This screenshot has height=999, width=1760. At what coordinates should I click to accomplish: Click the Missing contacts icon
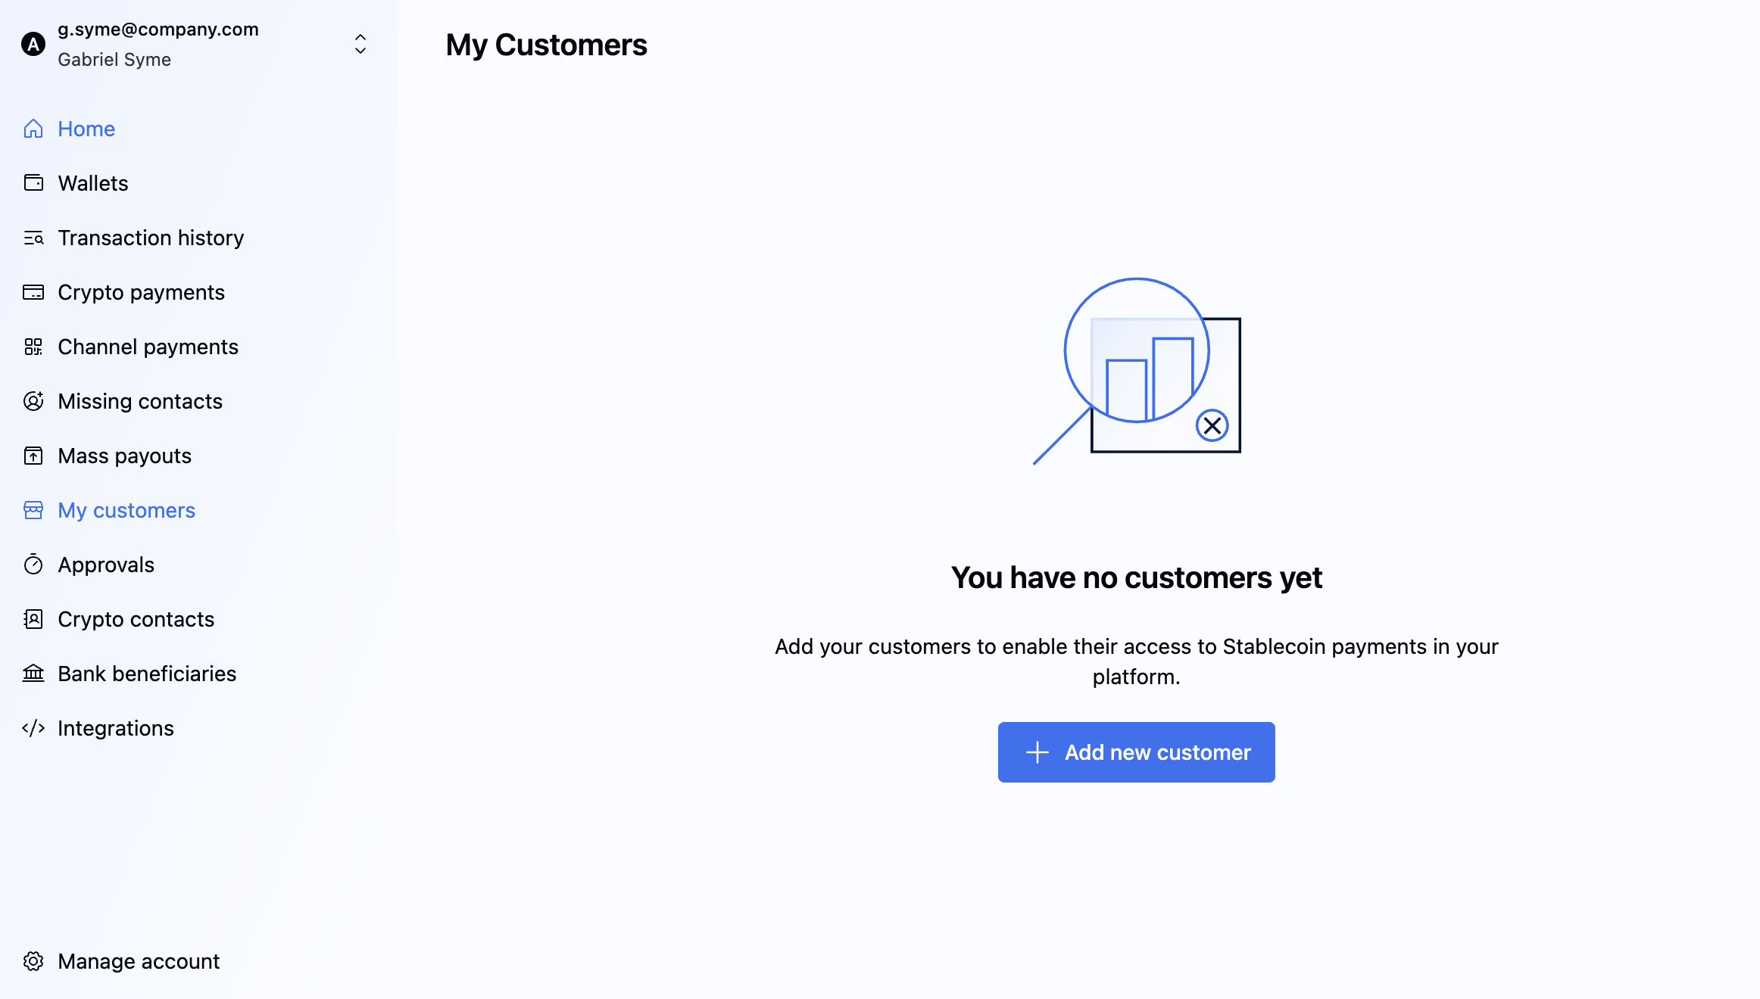click(x=33, y=401)
